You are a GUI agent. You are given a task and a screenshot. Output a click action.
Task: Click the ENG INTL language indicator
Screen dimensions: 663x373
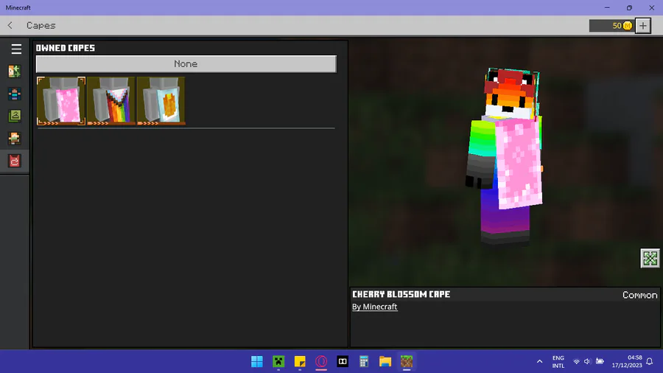(x=558, y=362)
